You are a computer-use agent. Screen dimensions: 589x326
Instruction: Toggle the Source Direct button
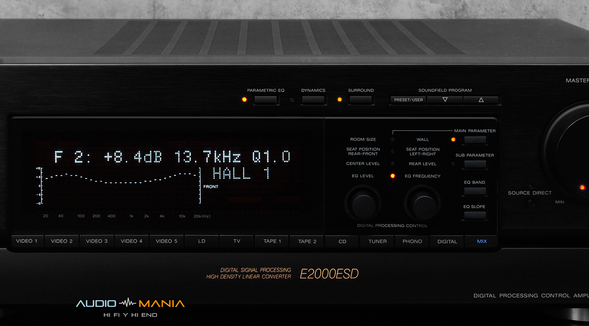(531, 203)
